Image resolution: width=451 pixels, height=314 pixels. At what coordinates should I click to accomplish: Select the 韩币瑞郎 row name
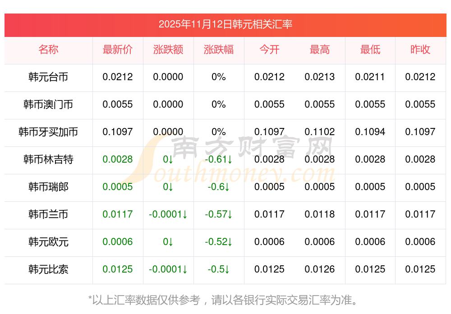click(48, 187)
